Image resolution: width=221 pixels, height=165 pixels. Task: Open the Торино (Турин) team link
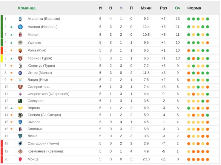(x=40, y=58)
